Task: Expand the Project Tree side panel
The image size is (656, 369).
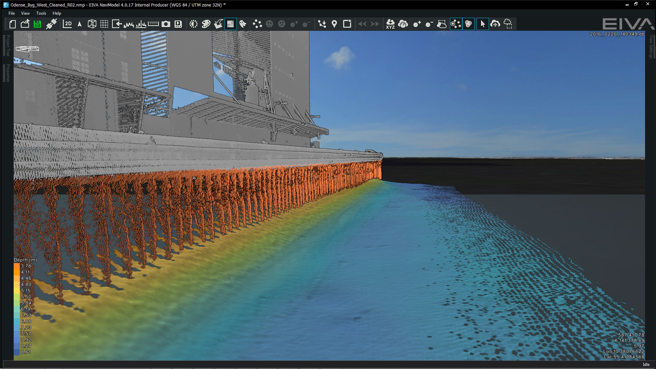Action: (8, 45)
